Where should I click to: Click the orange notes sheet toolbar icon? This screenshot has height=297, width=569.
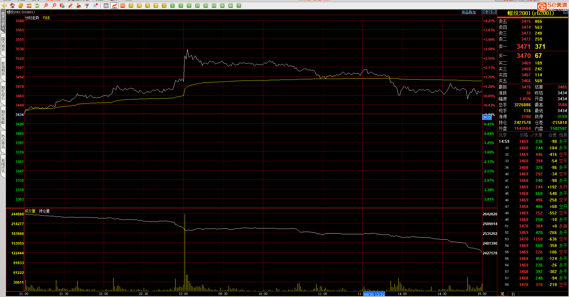click(21, 6)
